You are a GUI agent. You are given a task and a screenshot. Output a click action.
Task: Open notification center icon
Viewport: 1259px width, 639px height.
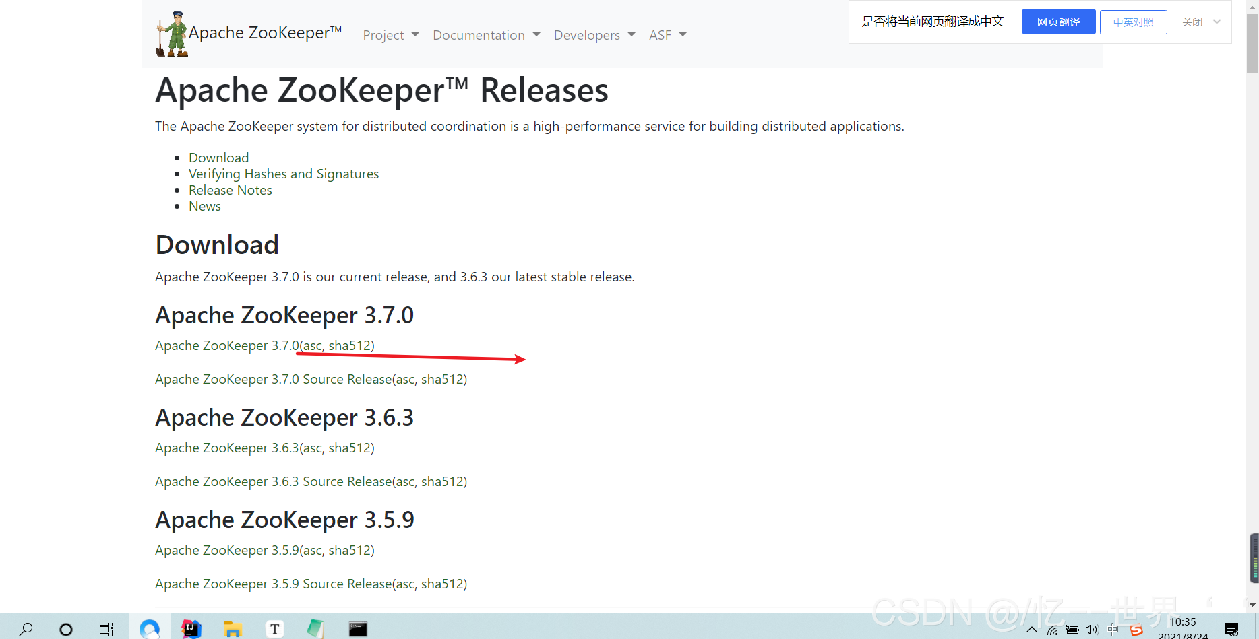[x=1231, y=630]
